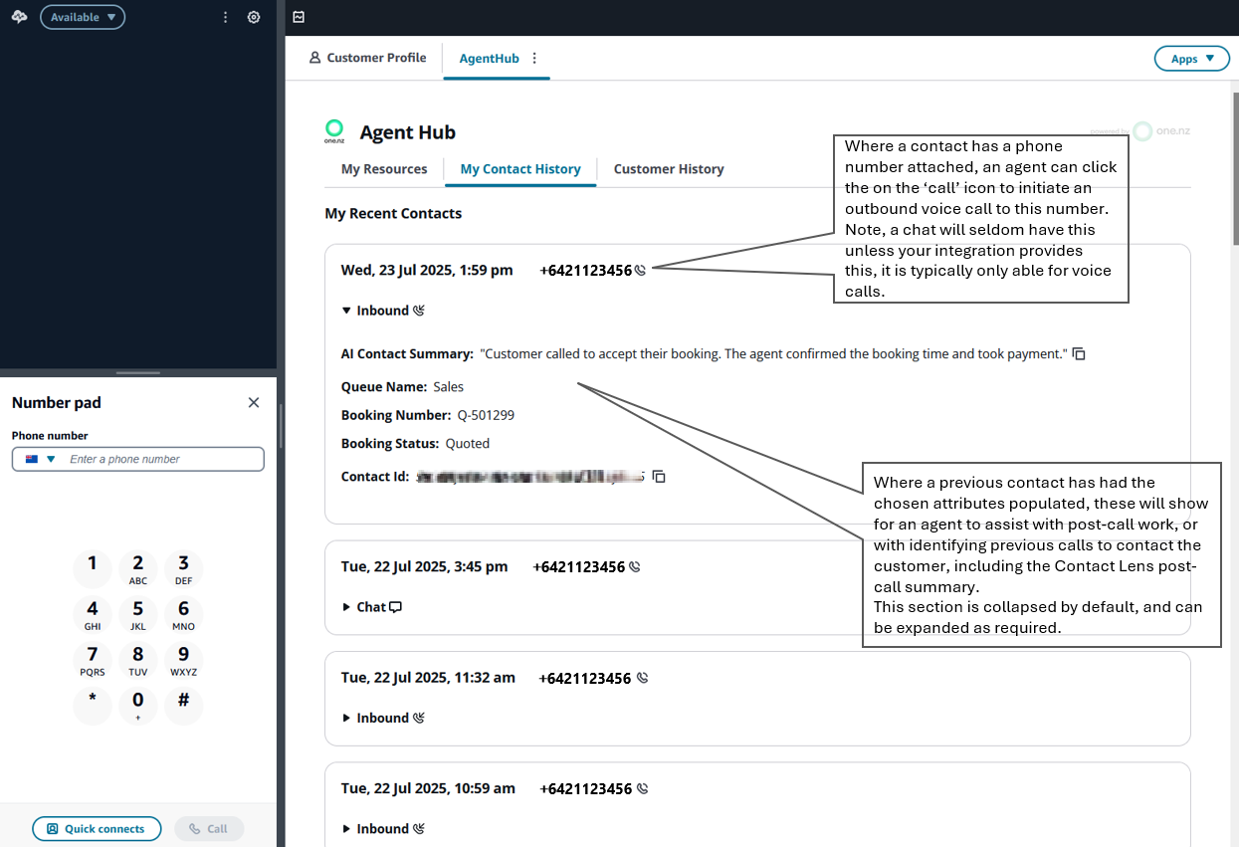The width and height of the screenshot is (1239, 847).
Task: Click the call icon beside the 1:59 pm contact number
Action: pyautogui.click(x=640, y=270)
